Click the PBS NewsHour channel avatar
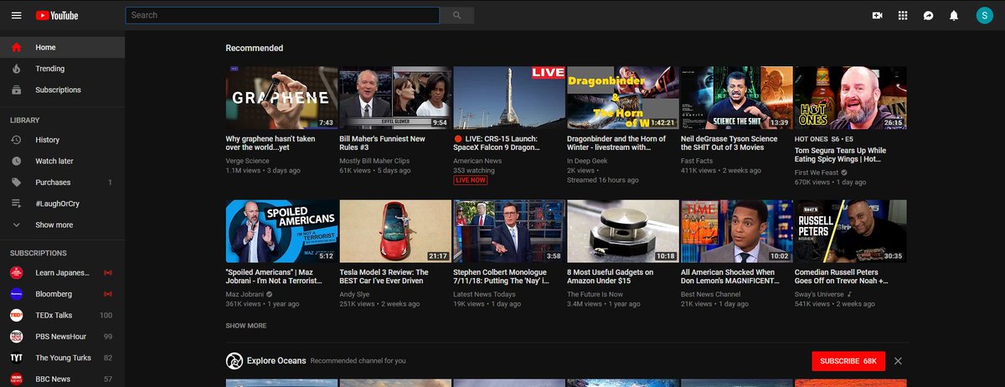This screenshot has width=1005, height=387. (x=16, y=337)
